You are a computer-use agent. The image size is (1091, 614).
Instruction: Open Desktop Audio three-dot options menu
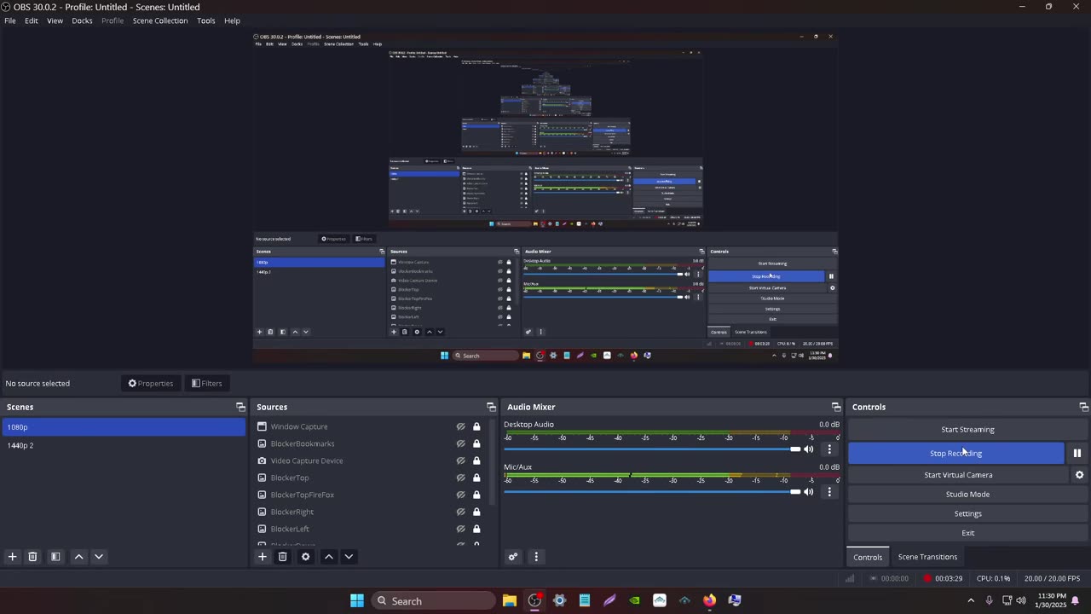pyautogui.click(x=829, y=449)
